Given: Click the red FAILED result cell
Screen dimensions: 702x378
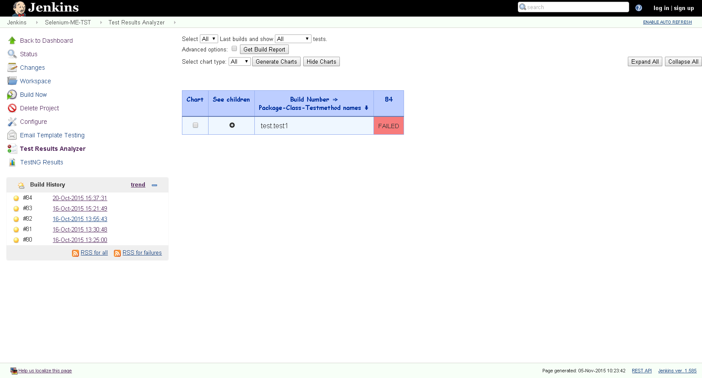Looking at the screenshot, I should point(389,126).
